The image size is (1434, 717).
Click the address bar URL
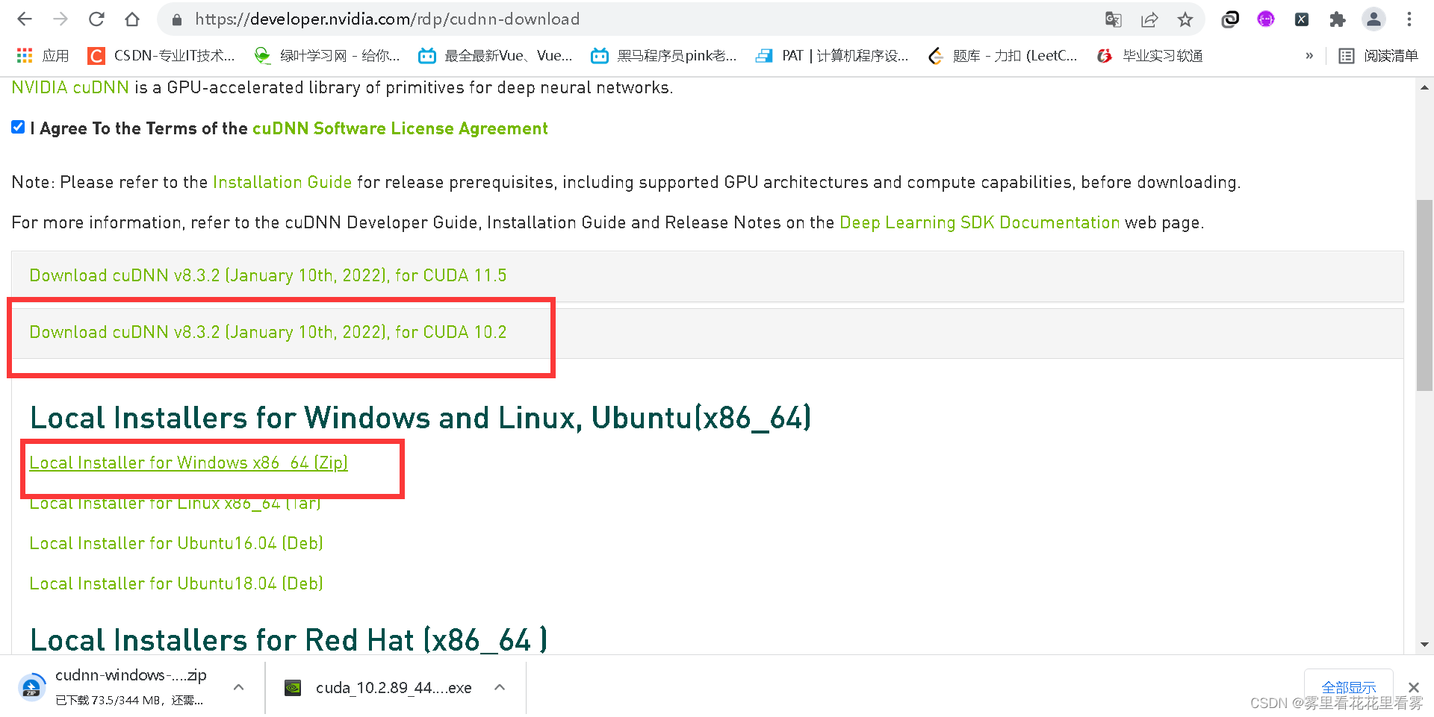pos(388,19)
